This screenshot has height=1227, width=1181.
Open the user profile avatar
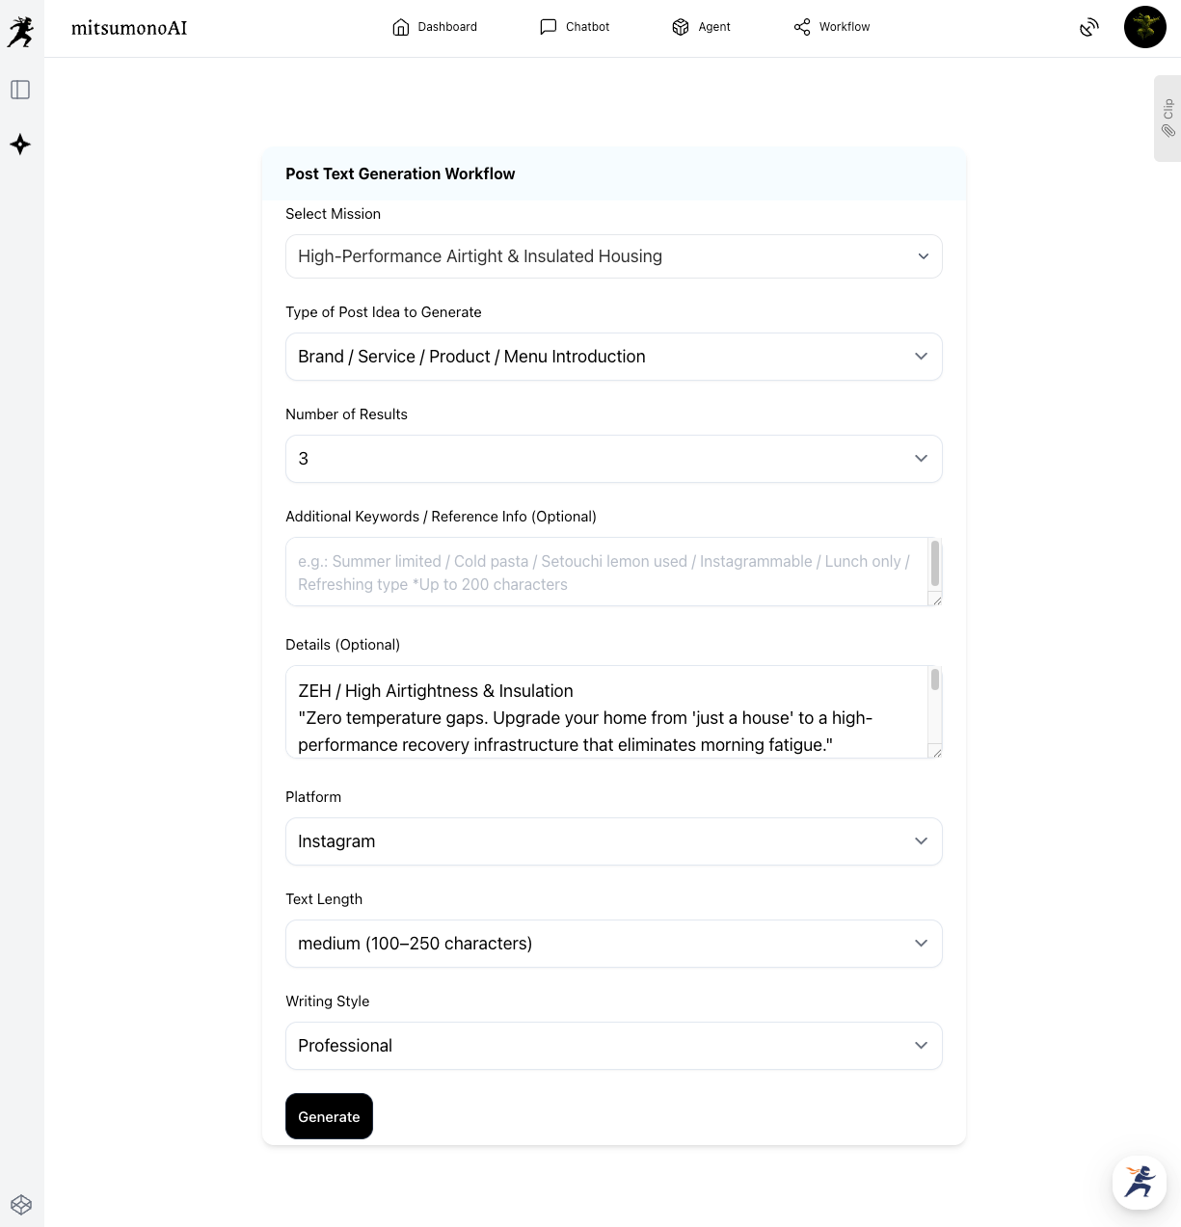pos(1145,27)
